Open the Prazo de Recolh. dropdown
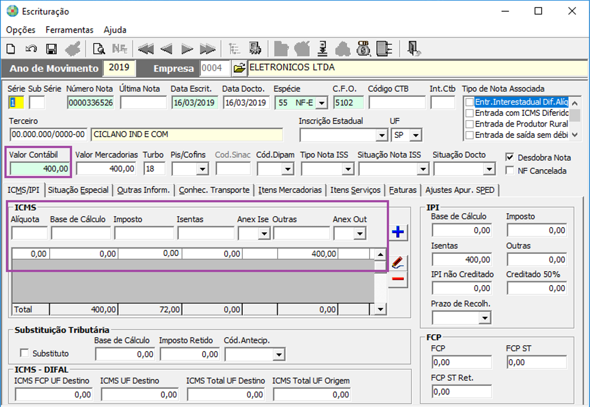This screenshot has height=407, width=590. pyautogui.click(x=485, y=318)
